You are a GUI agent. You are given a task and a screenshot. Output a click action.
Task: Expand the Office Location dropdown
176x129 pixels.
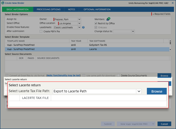click(79, 23)
